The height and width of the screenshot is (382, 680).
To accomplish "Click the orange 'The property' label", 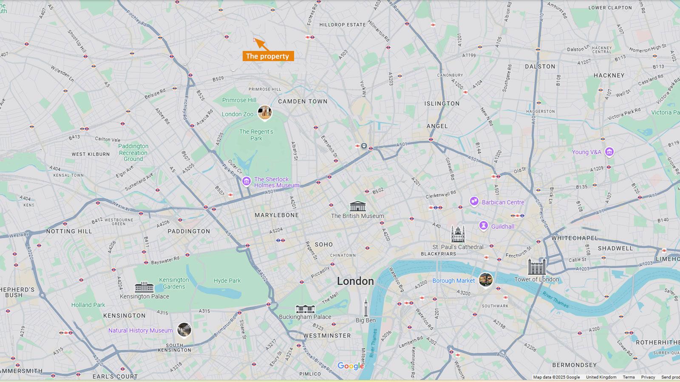I will coord(268,56).
